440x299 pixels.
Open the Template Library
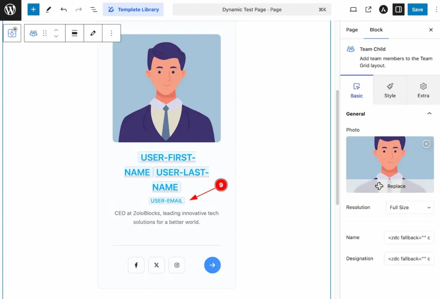[x=133, y=9]
